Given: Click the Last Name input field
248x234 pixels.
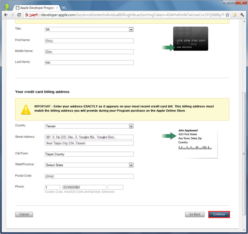Looking at the screenshot, I should point(89,63).
